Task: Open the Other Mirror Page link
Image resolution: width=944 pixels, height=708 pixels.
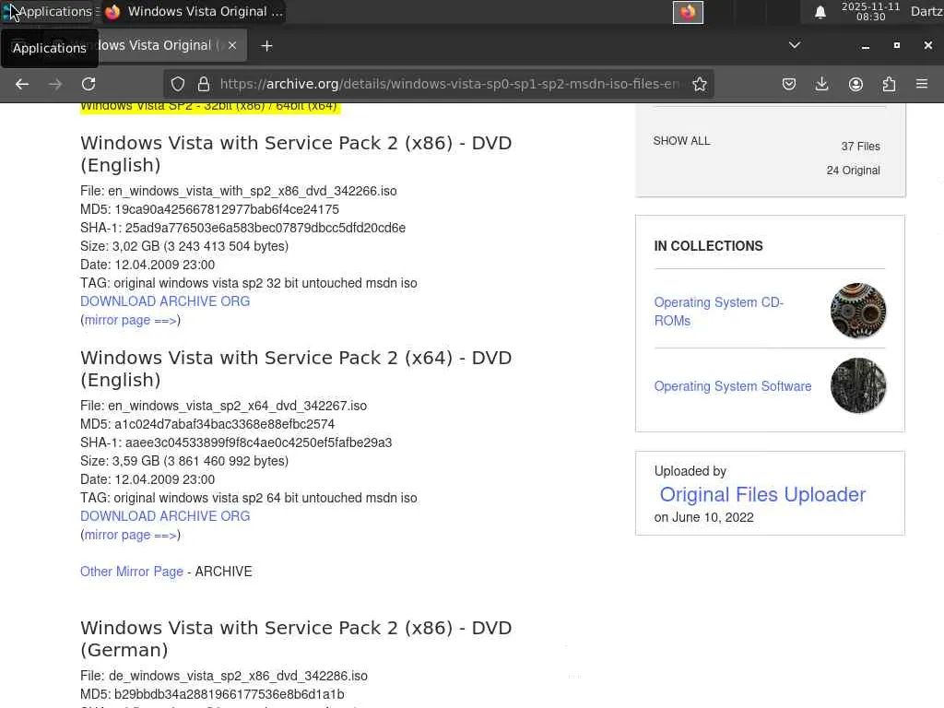Action: [x=132, y=572]
